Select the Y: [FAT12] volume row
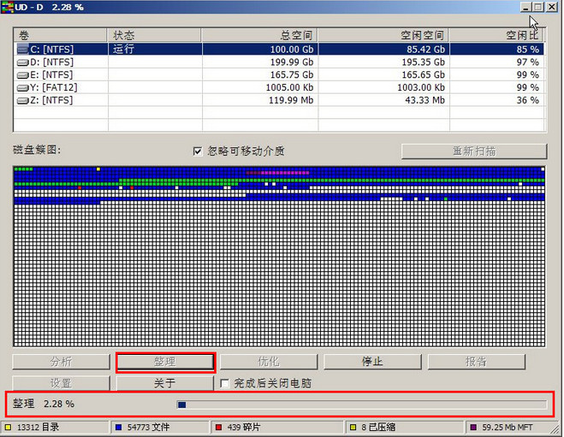This screenshot has width=564, height=437. tap(279, 87)
